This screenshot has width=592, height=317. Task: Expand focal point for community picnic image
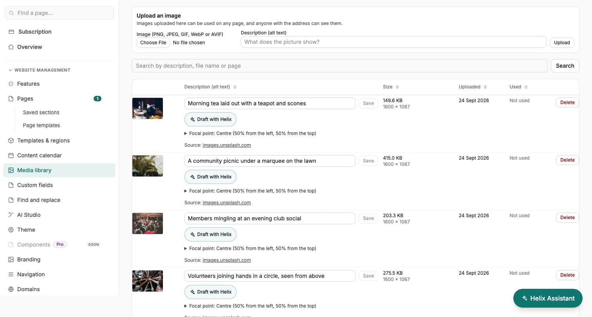pyautogui.click(x=250, y=191)
